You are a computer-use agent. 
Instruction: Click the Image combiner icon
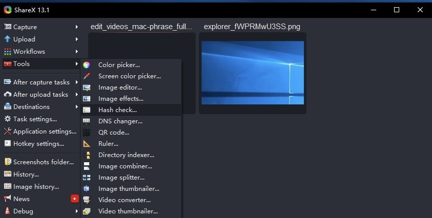point(87,166)
